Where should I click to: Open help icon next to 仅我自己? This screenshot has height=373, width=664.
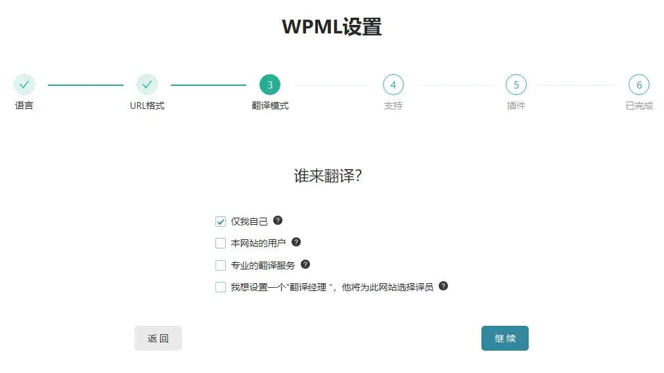[x=278, y=220]
